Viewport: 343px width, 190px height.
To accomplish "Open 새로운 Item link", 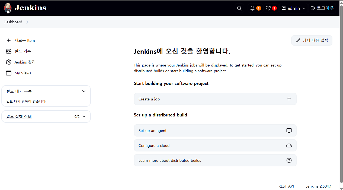I will click(x=25, y=40).
